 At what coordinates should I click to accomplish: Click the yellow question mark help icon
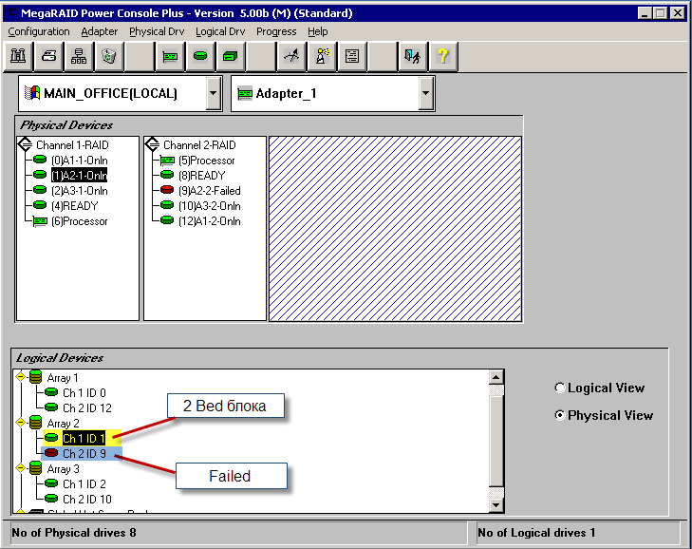442,57
